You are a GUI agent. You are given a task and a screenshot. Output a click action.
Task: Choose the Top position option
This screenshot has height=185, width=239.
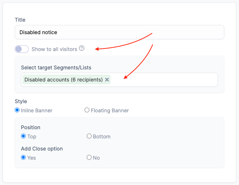pyautogui.click(x=23, y=136)
